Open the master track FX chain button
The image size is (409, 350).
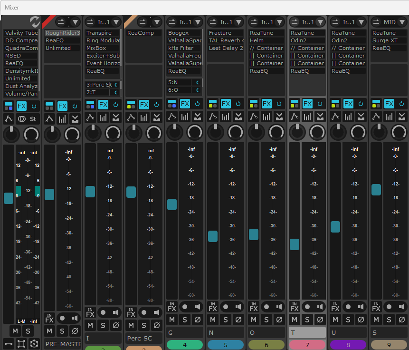pos(21,106)
